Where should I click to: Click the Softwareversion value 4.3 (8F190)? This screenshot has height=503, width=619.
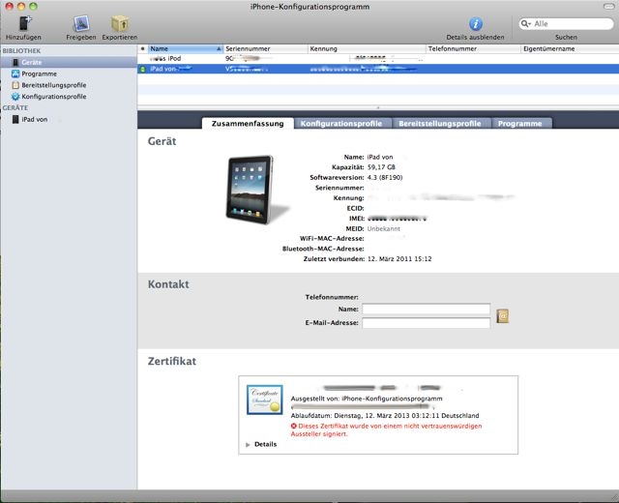[x=385, y=178]
